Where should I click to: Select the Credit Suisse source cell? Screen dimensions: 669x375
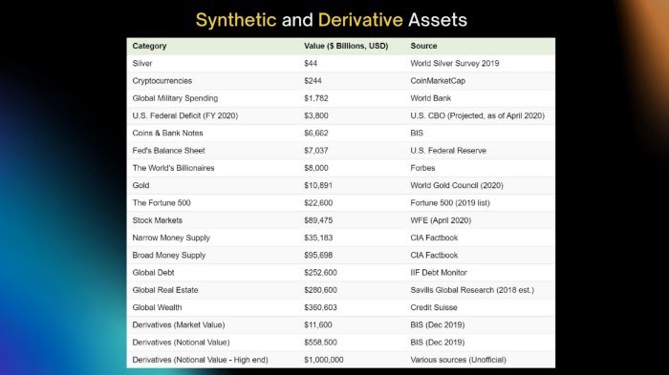434,307
